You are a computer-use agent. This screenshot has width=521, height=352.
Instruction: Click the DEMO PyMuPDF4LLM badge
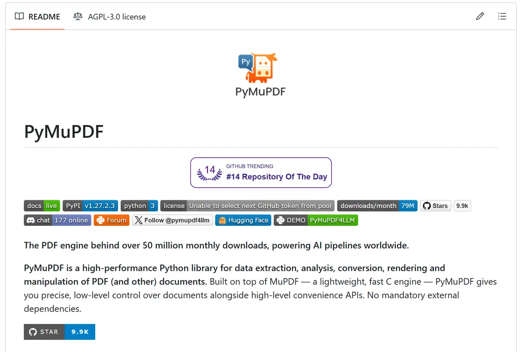[x=316, y=220]
